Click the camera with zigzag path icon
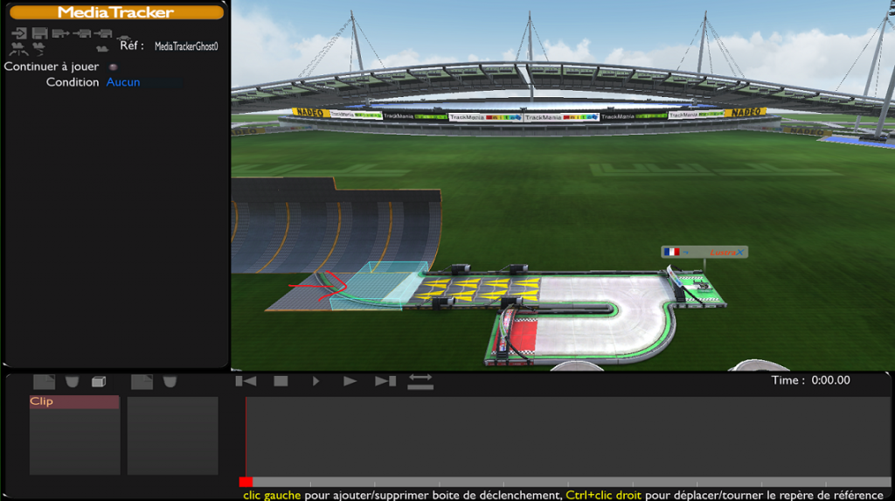895x501 pixels. pyautogui.click(x=38, y=48)
